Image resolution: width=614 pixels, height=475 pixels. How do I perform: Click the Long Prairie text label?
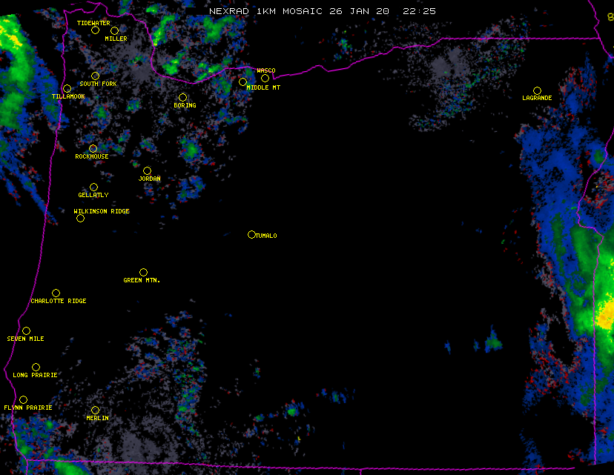35,375
